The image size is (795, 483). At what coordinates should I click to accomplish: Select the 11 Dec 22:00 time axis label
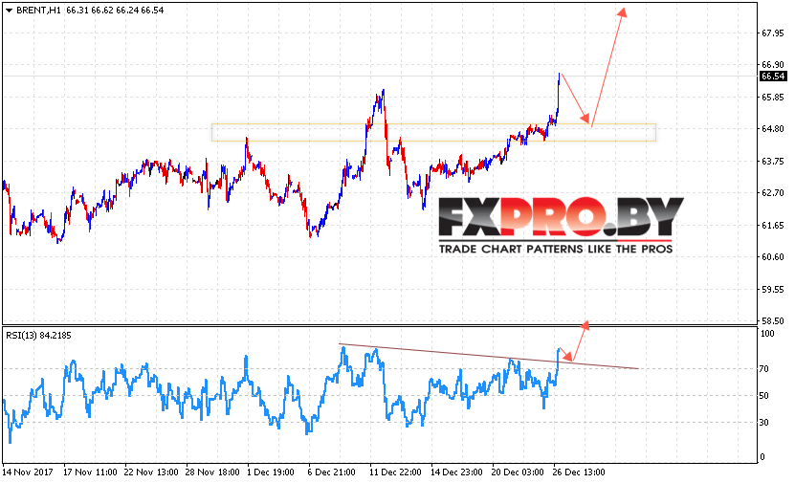coord(395,472)
